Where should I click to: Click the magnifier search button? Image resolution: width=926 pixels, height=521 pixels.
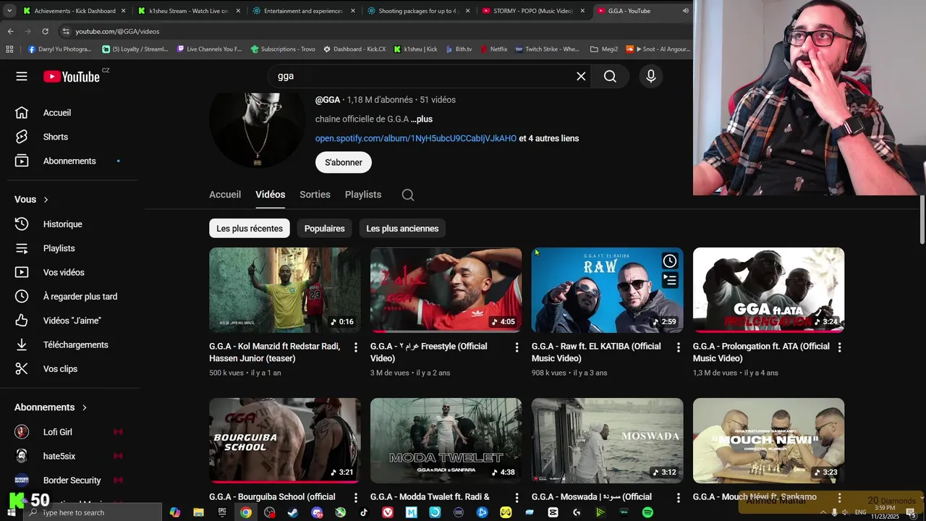click(610, 76)
